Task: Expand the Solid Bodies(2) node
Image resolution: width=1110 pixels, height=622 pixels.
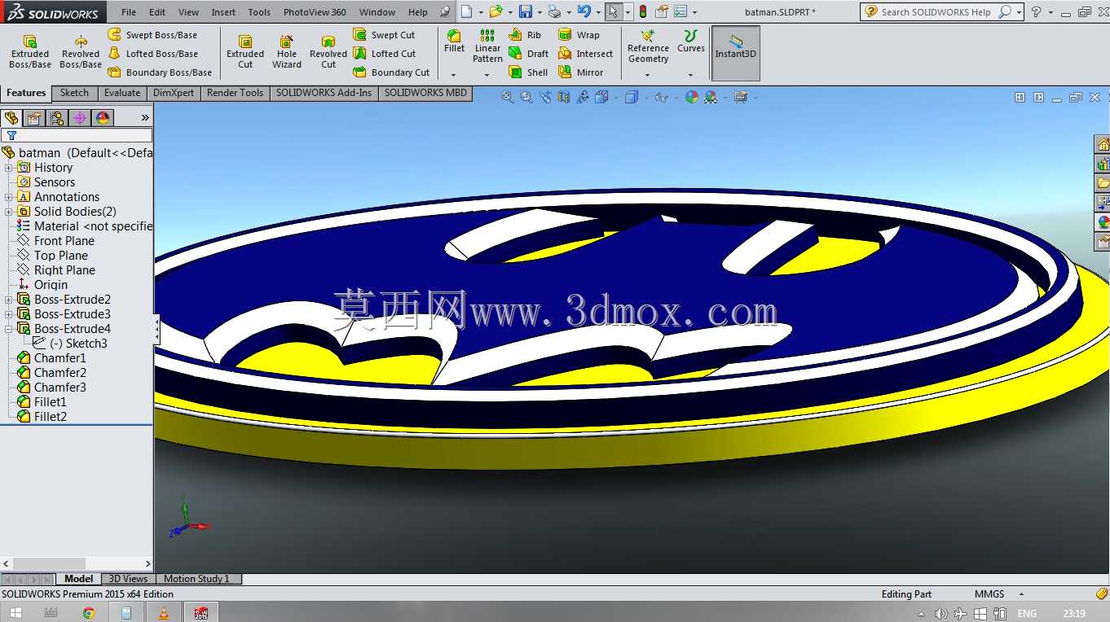Action: pos(9,212)
